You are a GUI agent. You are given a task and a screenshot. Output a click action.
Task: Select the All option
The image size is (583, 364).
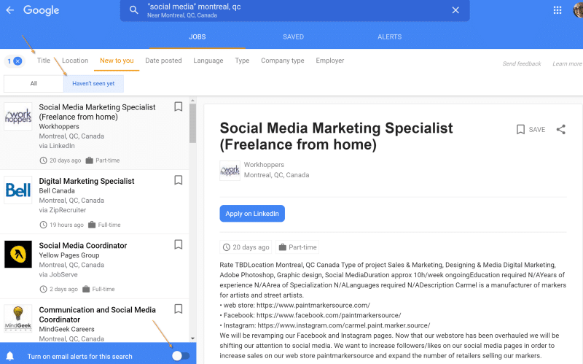tap(34, 83)
